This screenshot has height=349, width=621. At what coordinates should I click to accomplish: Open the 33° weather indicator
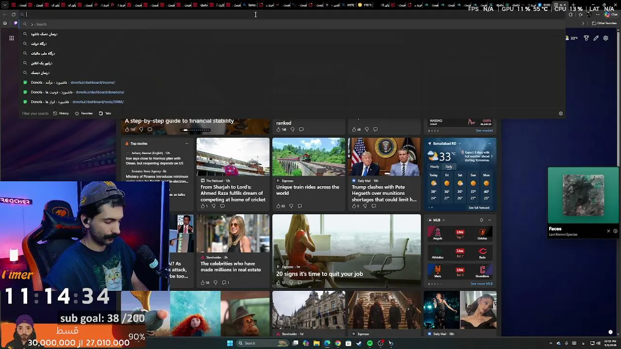click(x=571, y=38)
